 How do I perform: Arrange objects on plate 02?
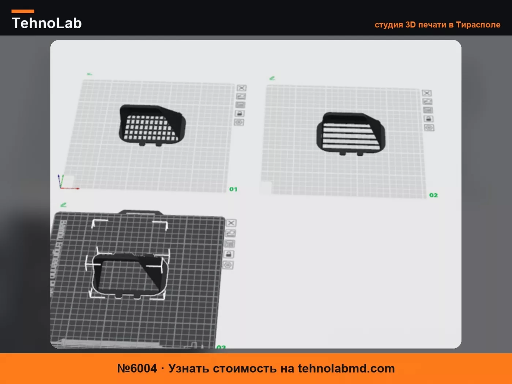428,110
